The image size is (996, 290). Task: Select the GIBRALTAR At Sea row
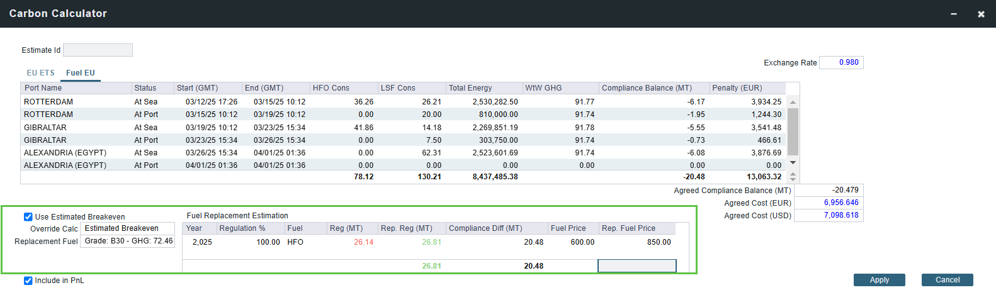pyautogui.click(x=189, y=128)
